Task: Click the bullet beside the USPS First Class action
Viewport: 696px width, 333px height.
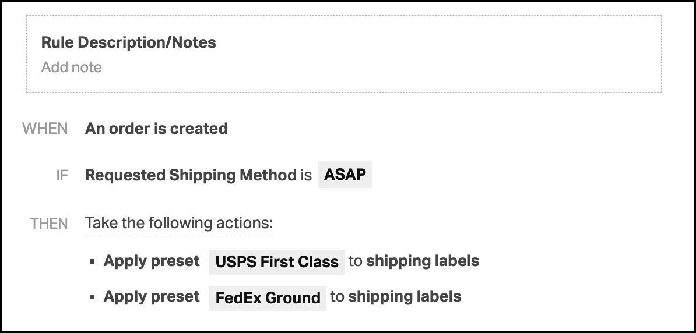Action: click(92, 261)
